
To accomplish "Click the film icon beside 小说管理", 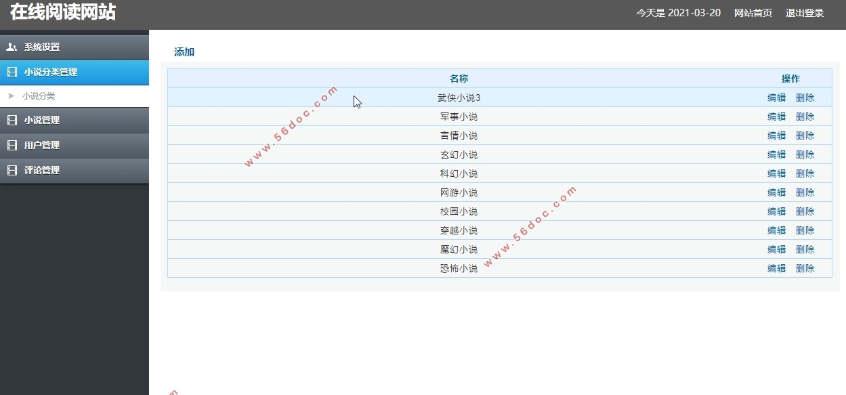I will 12,120.
